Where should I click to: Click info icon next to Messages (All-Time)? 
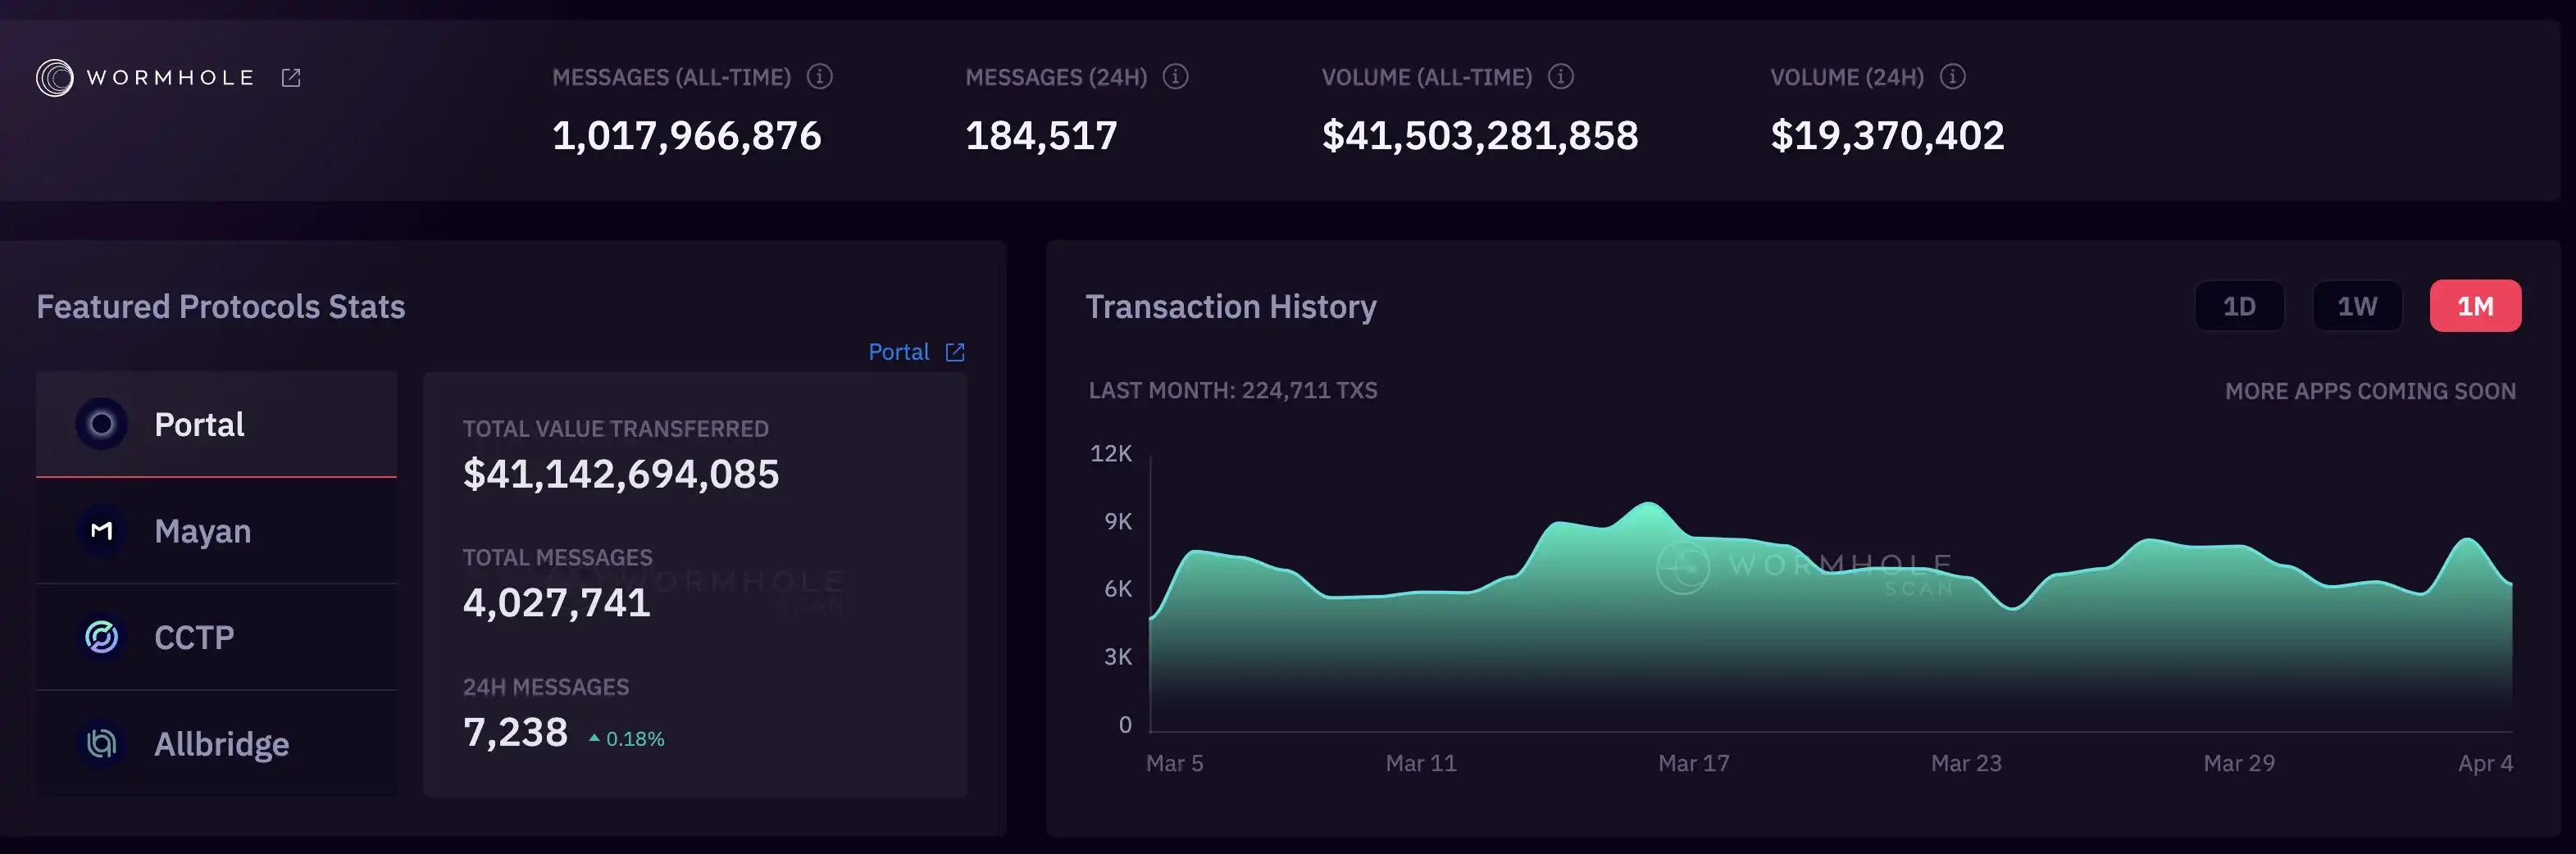coord(820,77)
